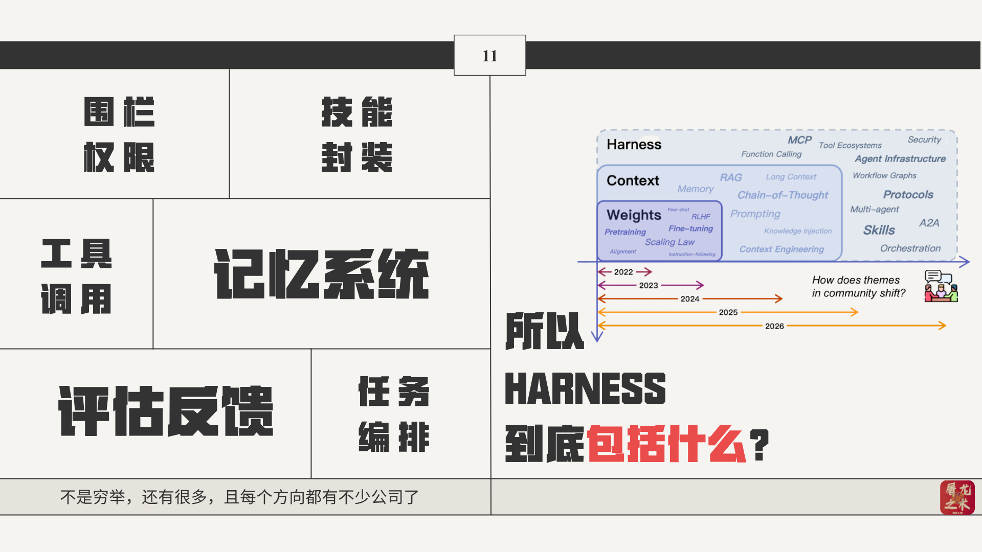Image resolution: width=982 pixels, height=552 pixels.
Task: Click the 2026 timeline marker
Action: [774, 326]
